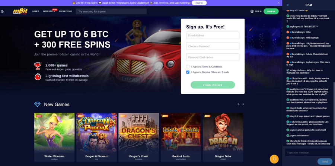This screenshot has height=166, width=335.
Task: Open the mBit Races menu item
Action: point(49,11)
